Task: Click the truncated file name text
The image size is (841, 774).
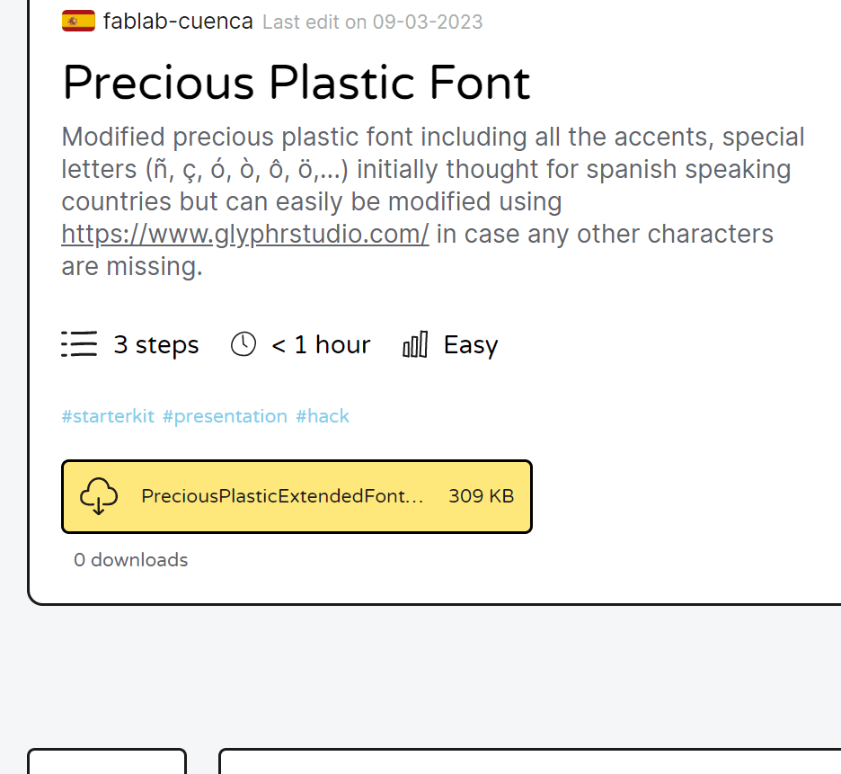Action: (x=282, y=496)
